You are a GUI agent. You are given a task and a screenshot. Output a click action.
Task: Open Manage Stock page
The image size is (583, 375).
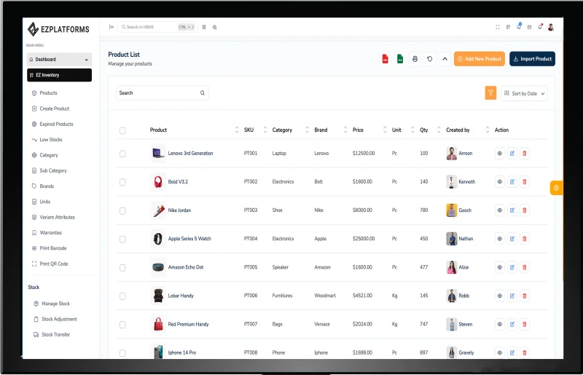[x=52, y=304]
